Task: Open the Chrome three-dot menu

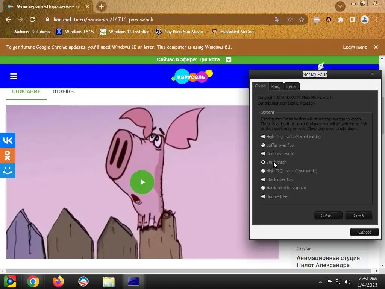Action: 377,20
